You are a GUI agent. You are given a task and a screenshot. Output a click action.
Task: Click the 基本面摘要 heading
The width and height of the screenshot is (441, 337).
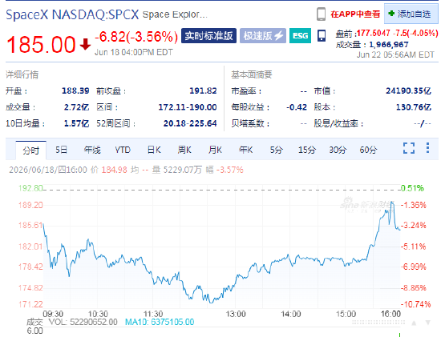tap(252, 74)
